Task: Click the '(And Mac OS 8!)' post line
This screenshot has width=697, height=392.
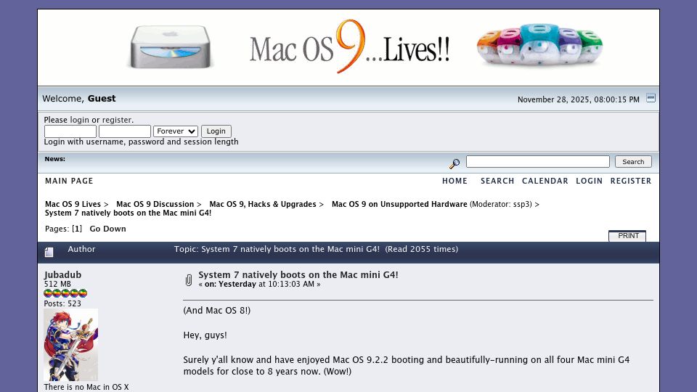Action: pyautogui.click(x=217, y=311)
